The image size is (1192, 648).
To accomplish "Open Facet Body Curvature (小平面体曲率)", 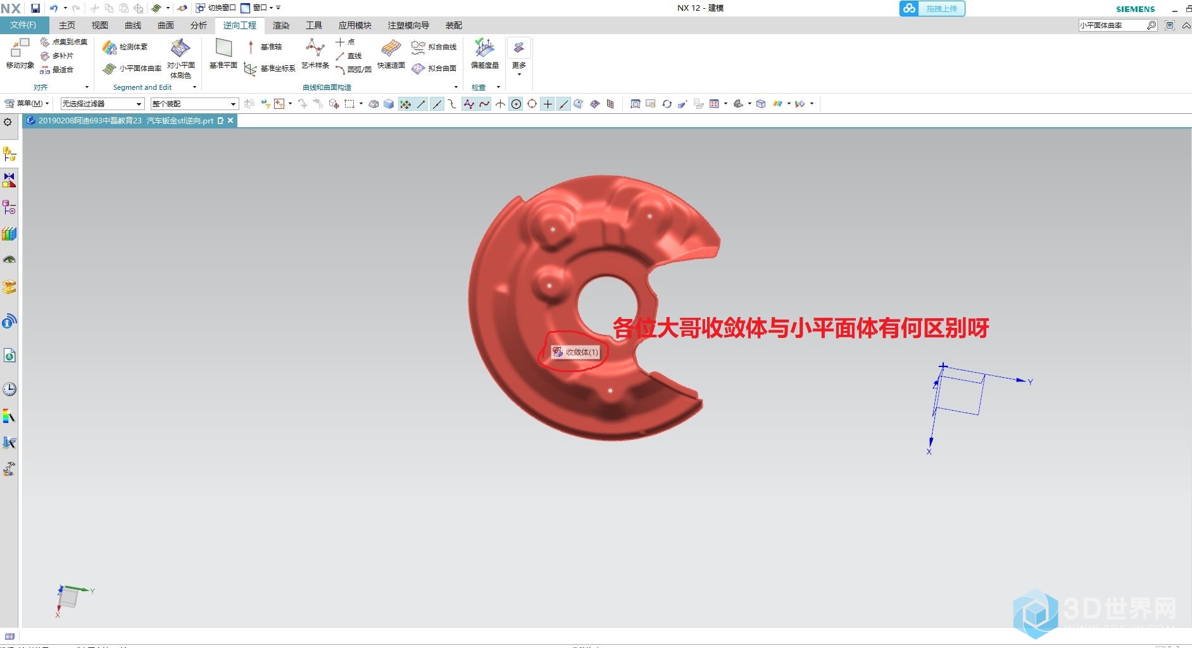I will [x=132, y=68].
